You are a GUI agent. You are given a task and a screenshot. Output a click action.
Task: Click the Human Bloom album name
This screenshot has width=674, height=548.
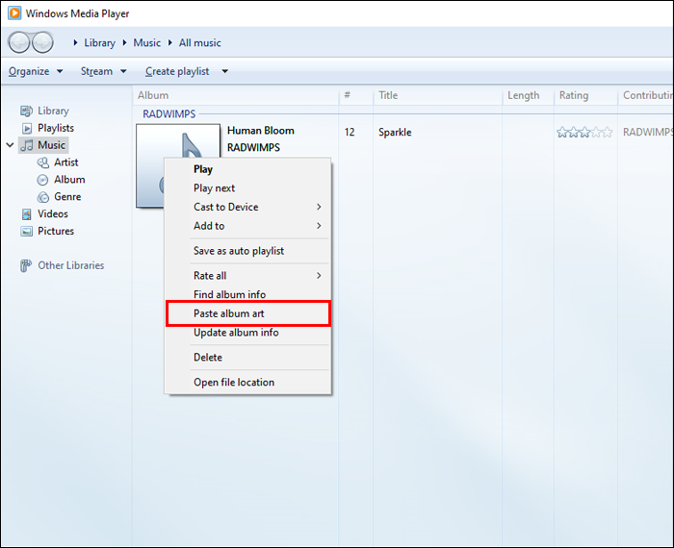261,131
